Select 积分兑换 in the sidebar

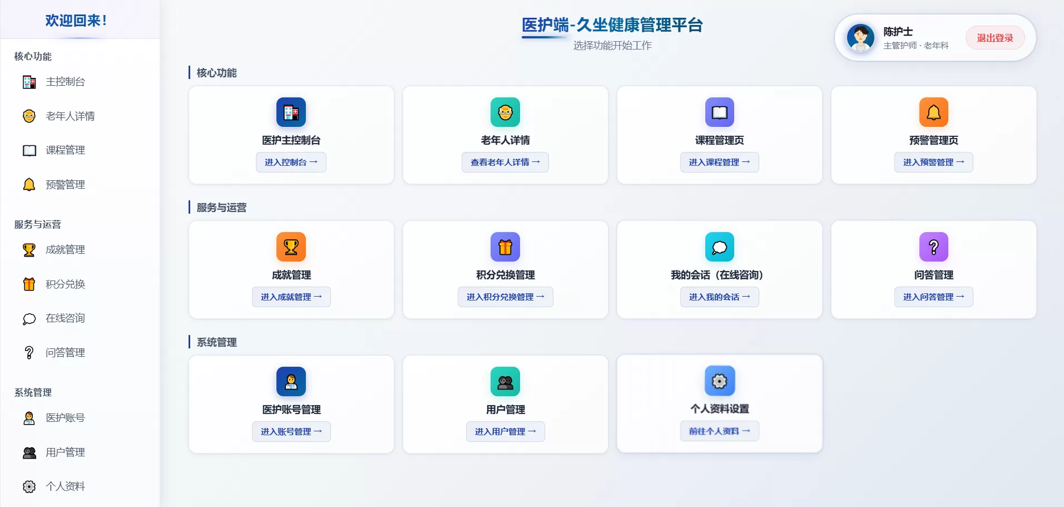(x=65, y=284)
